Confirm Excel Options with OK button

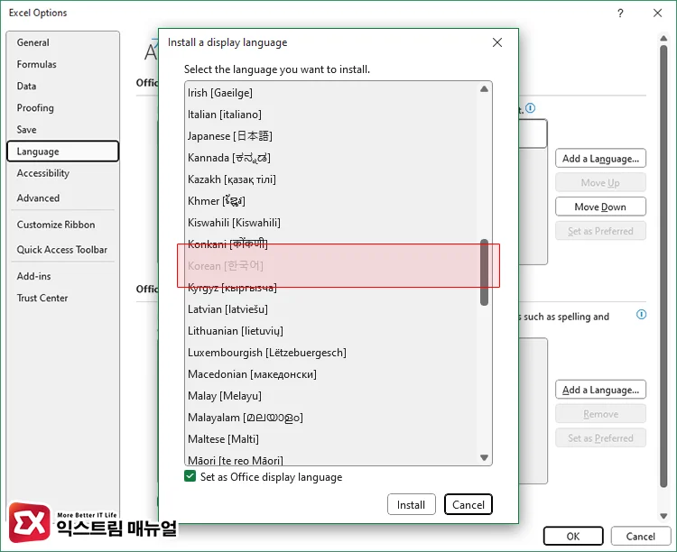click(x=572, y=536)
